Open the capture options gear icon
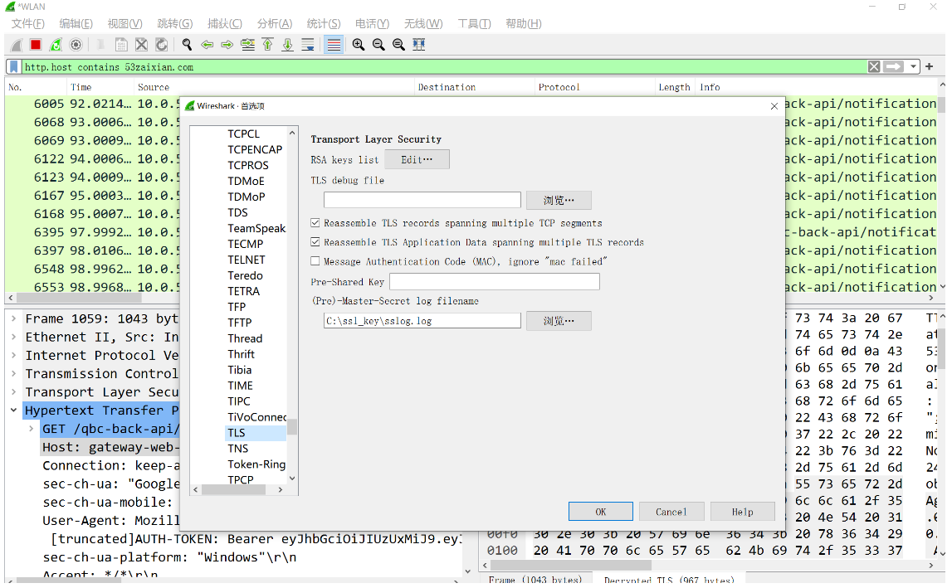The width and height of the screenshot is (952, 588). pos(76,44)
